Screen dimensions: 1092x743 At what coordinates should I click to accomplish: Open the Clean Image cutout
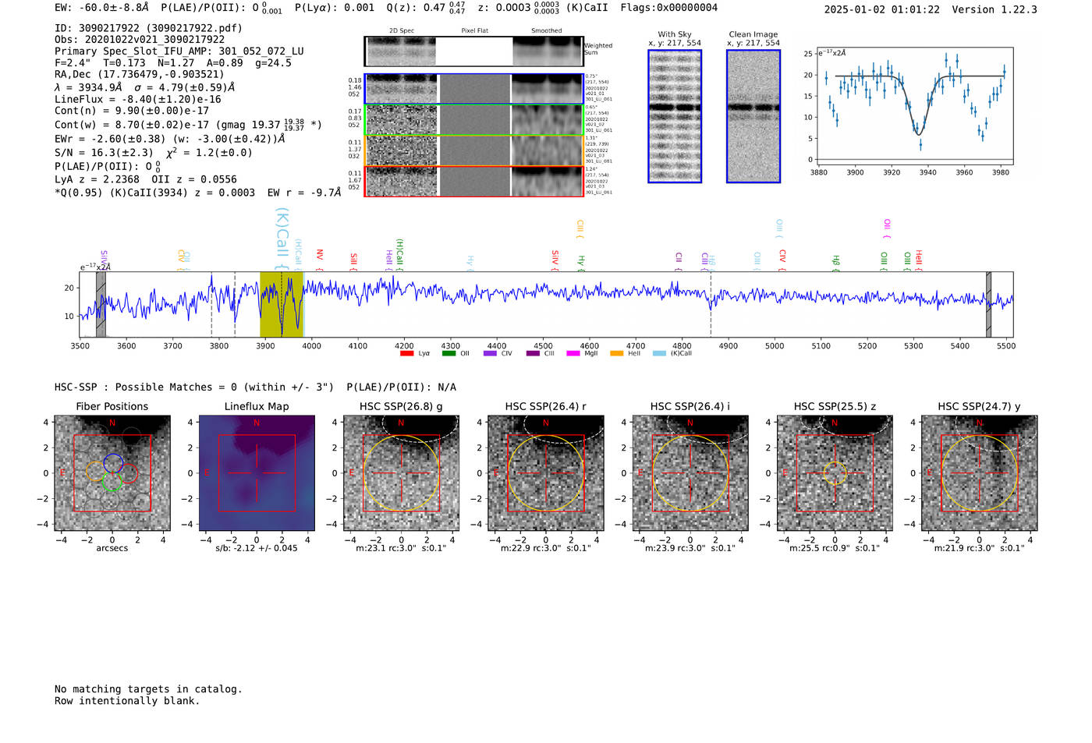753,116
